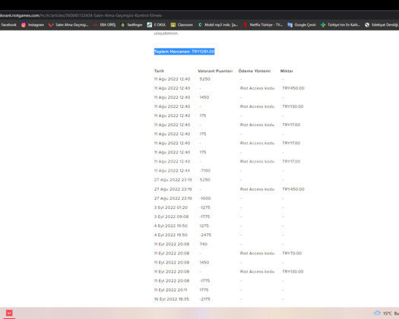Image resolution: width=399 pixels, height=319 pixels.
Task: Click the 3 Eyl 2022 09:08 date
Action: tap(171, 216)
